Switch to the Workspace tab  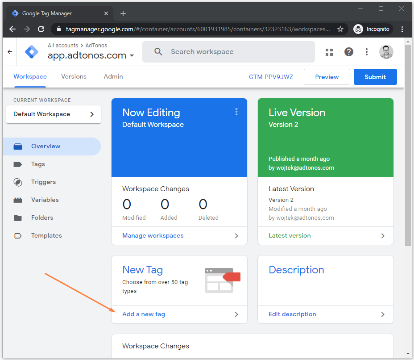30,77
